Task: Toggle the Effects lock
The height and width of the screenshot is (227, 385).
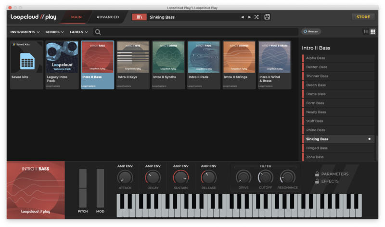Action: (317, 181)
